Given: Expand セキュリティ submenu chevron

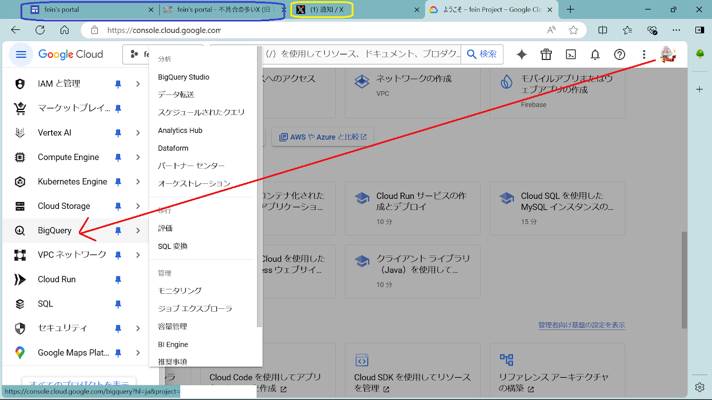Looking at the screenshot, I should point(138,328).
